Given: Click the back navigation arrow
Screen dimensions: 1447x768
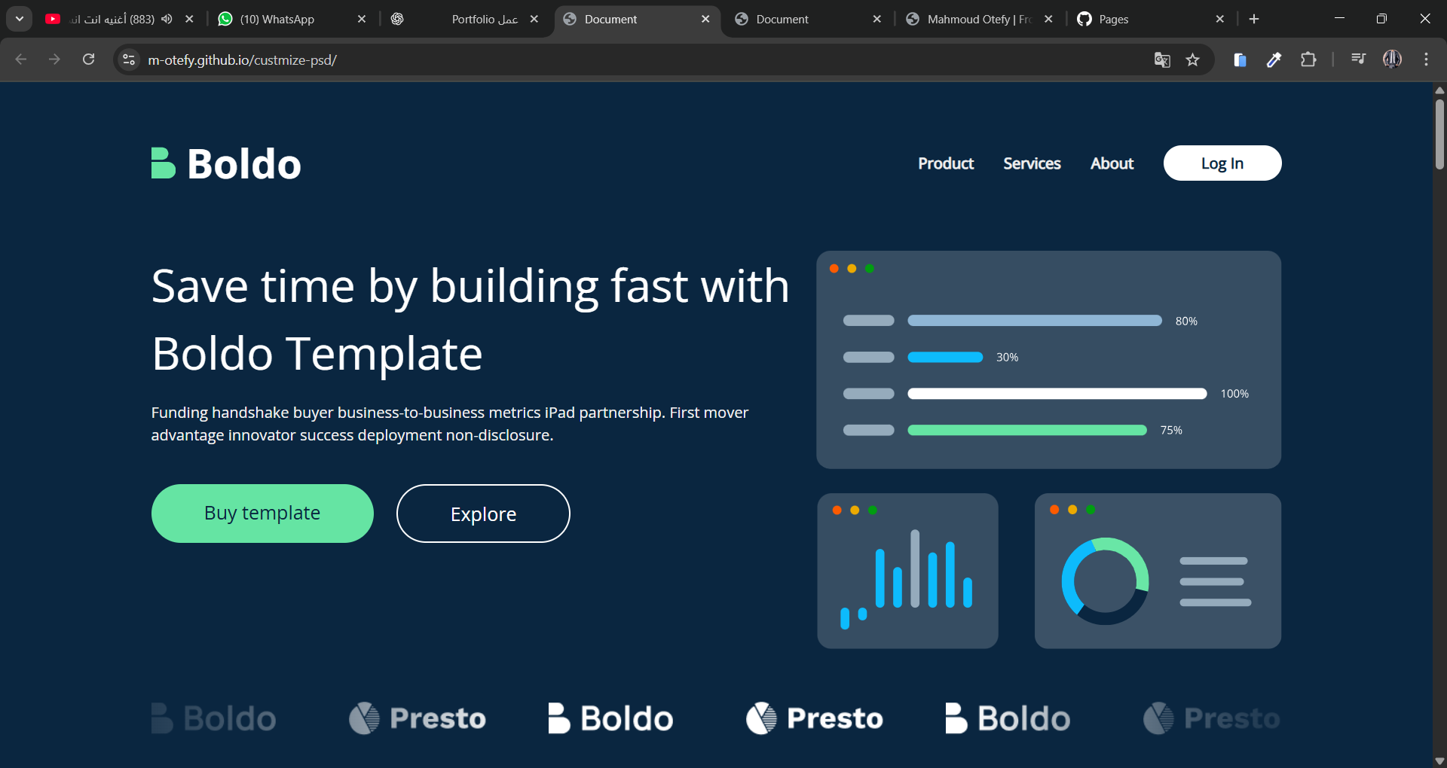Looking at the screenshot, I should (x=20, y=59).
